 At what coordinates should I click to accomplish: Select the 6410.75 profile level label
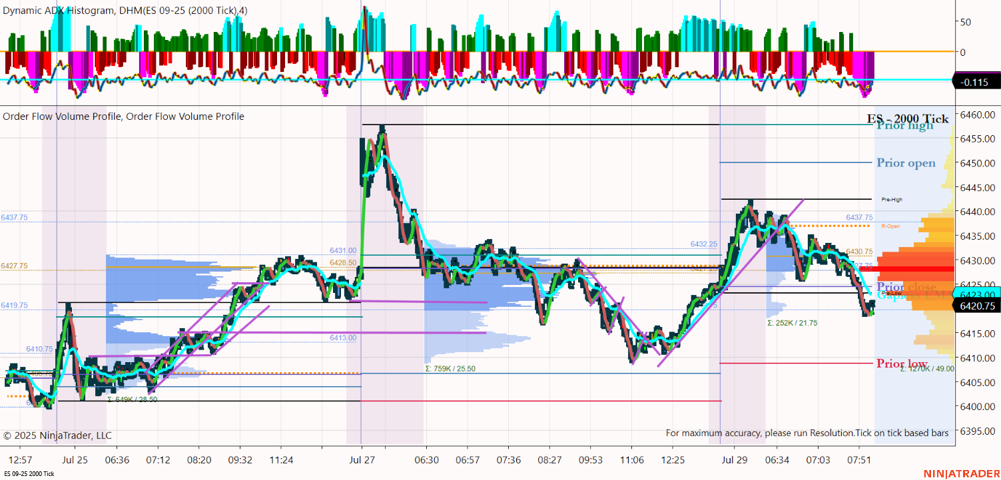(39, 349)
